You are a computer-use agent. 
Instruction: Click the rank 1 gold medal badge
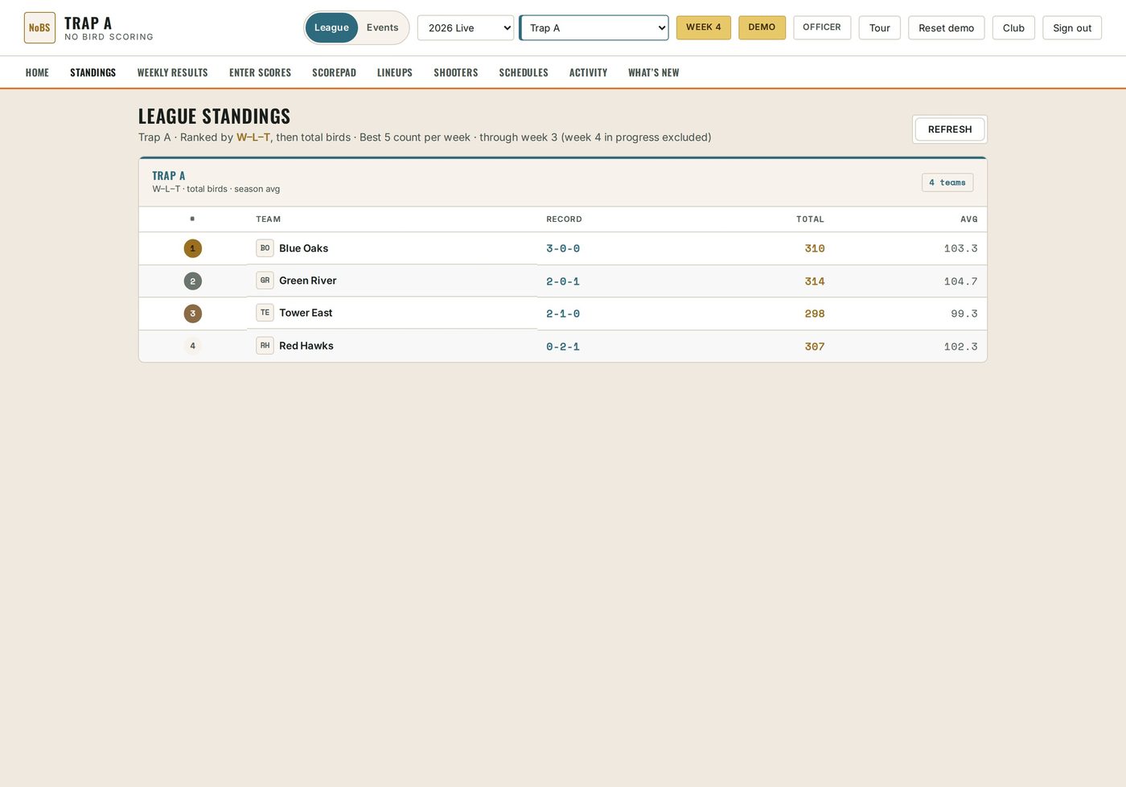tap(192, 248)
